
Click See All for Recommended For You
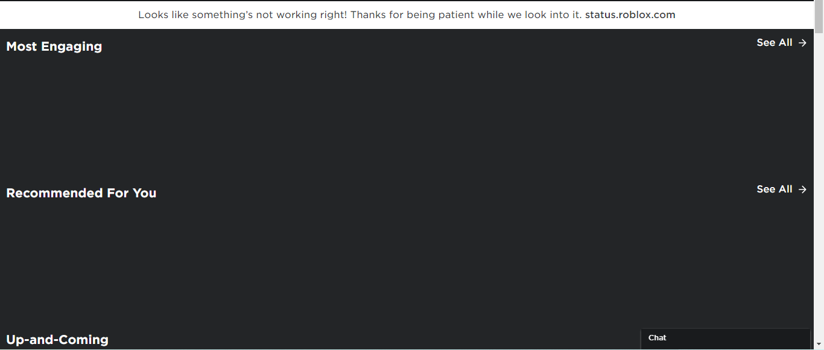[775, 189]
